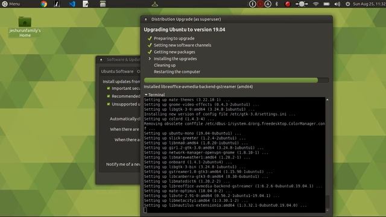The height and width of the screenshot is (217, 386).
Task: Click terminal line "Setting up mate-optimus"
Action: click(x=188, y=191)
